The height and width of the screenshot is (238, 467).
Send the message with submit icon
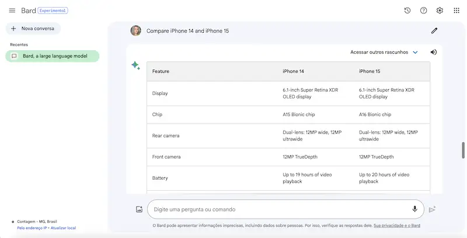432,209
